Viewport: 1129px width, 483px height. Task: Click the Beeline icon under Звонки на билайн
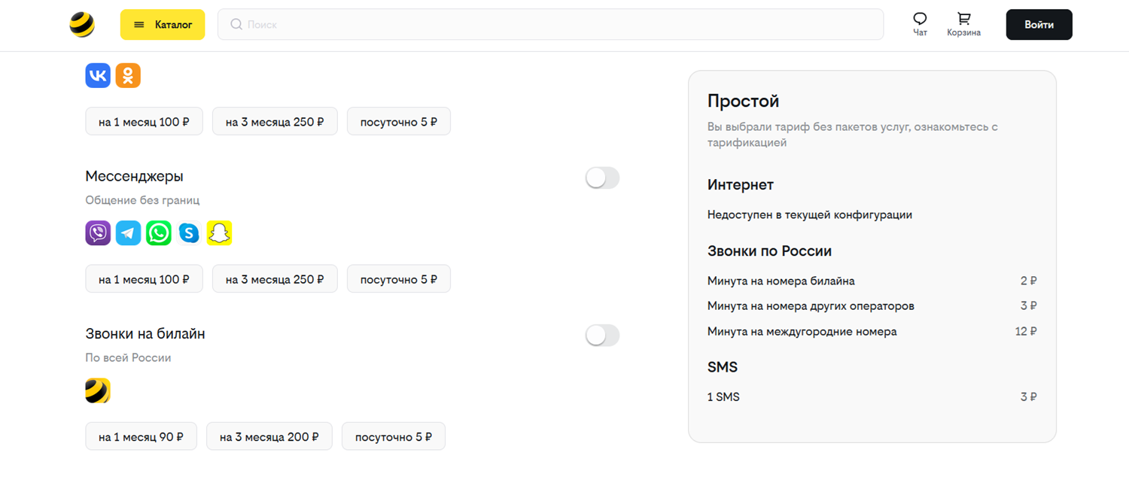coord(98,390)
